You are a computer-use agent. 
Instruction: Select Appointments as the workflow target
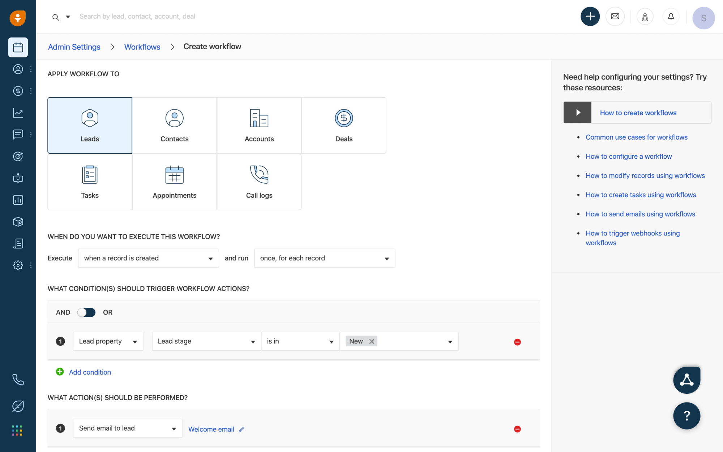pos(174,182)
